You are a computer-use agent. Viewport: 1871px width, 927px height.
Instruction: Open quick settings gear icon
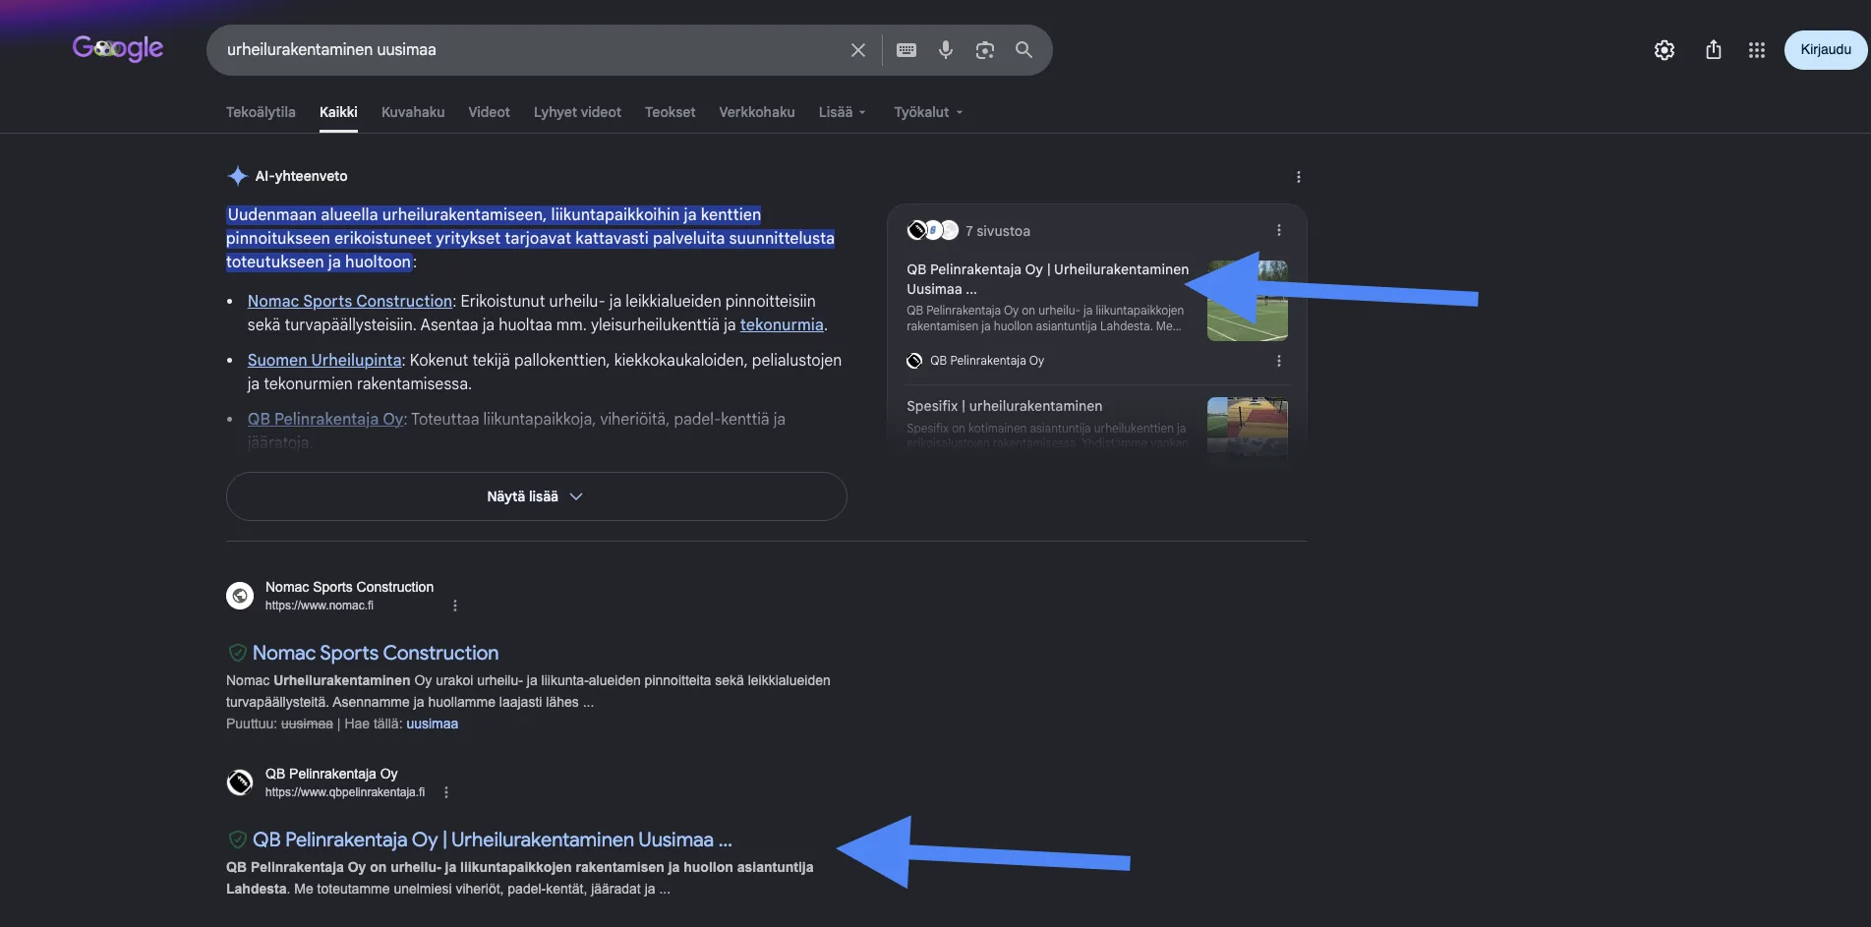[x=1665, y=50]
